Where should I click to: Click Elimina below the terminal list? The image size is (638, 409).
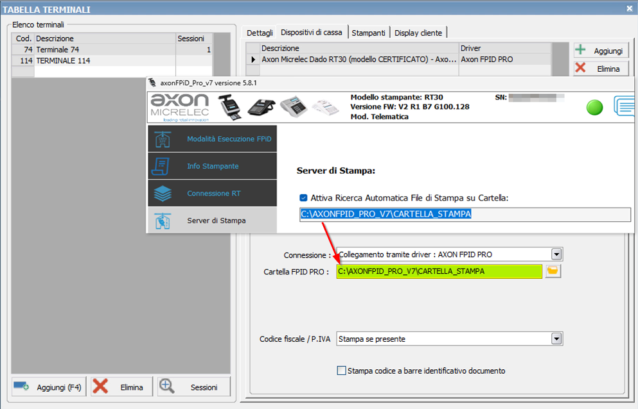pos(121,387)
